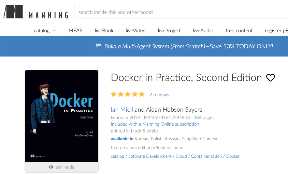Click the Multi-Agent System promo banner

click(188, 46)
